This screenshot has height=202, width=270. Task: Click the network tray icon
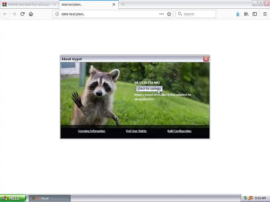point(245,198)
